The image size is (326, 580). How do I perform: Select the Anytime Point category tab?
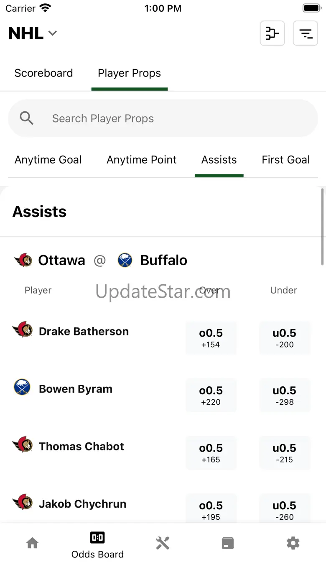(141, 160)
